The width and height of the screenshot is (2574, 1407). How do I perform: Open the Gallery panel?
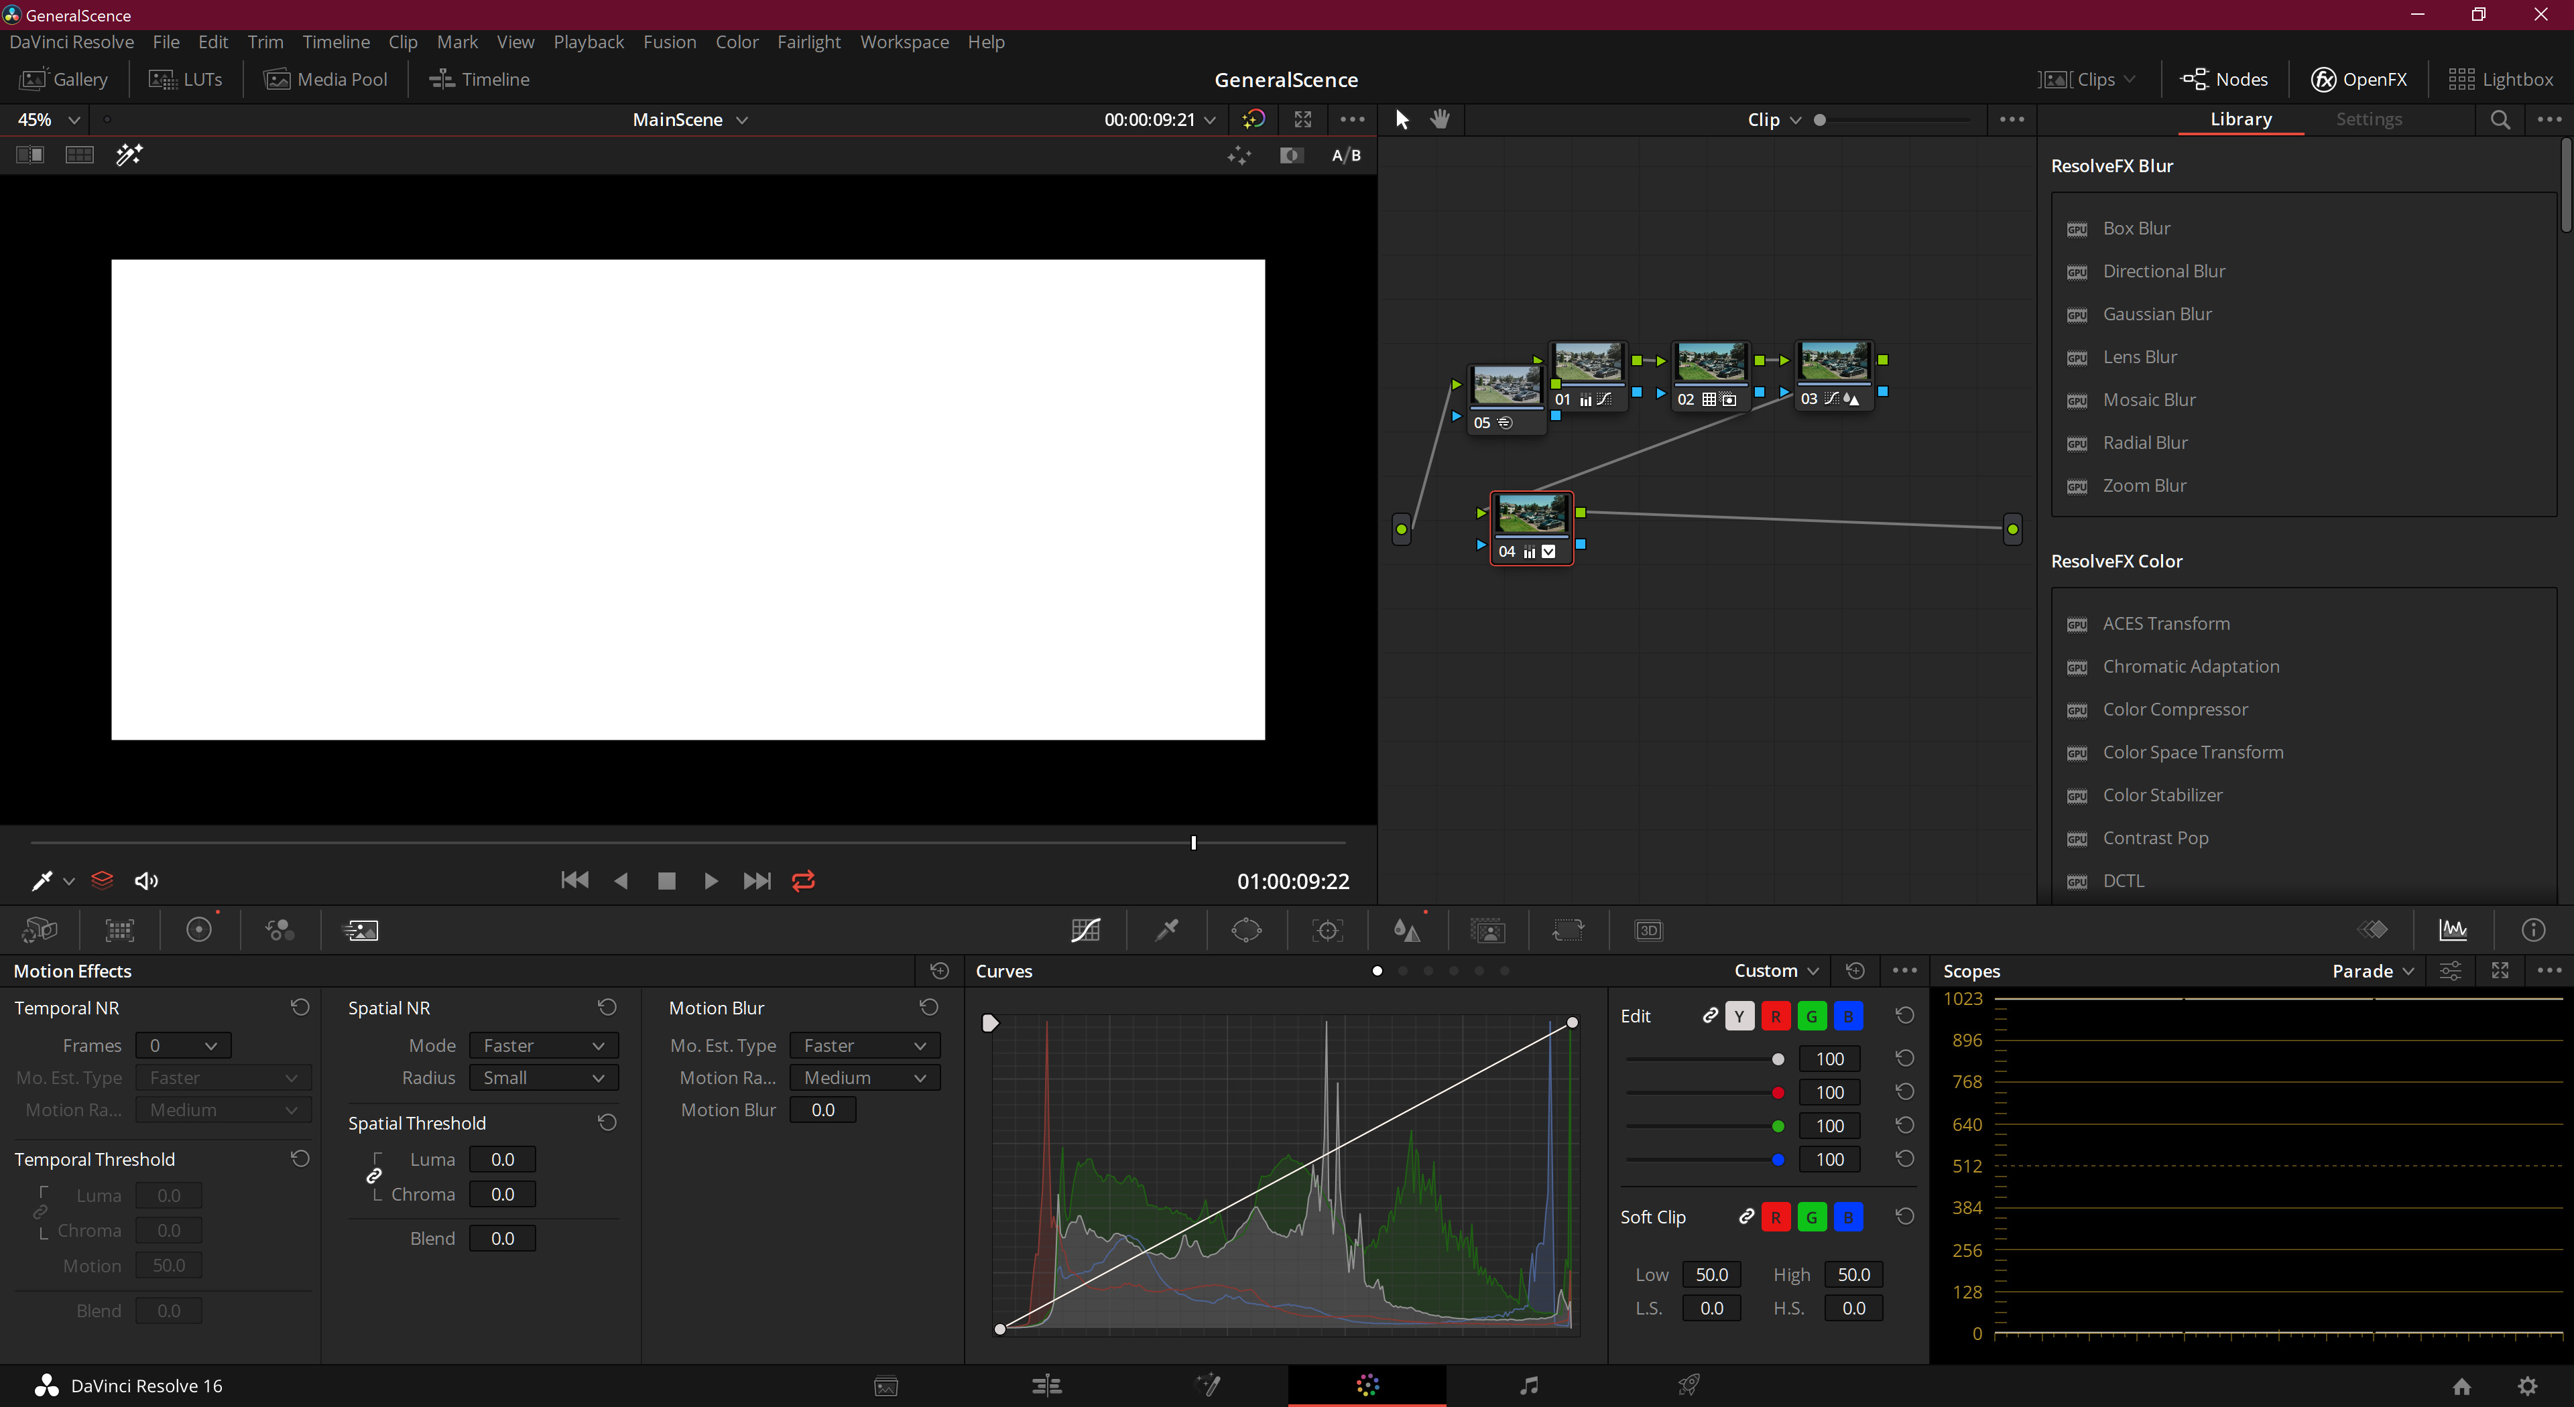click(x=64, y=79)
